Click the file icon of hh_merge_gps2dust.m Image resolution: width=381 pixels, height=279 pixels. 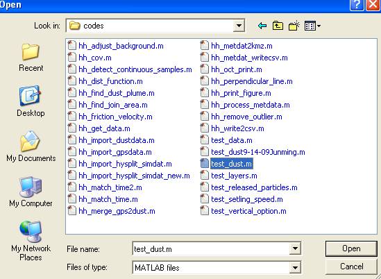click(71, 211)
